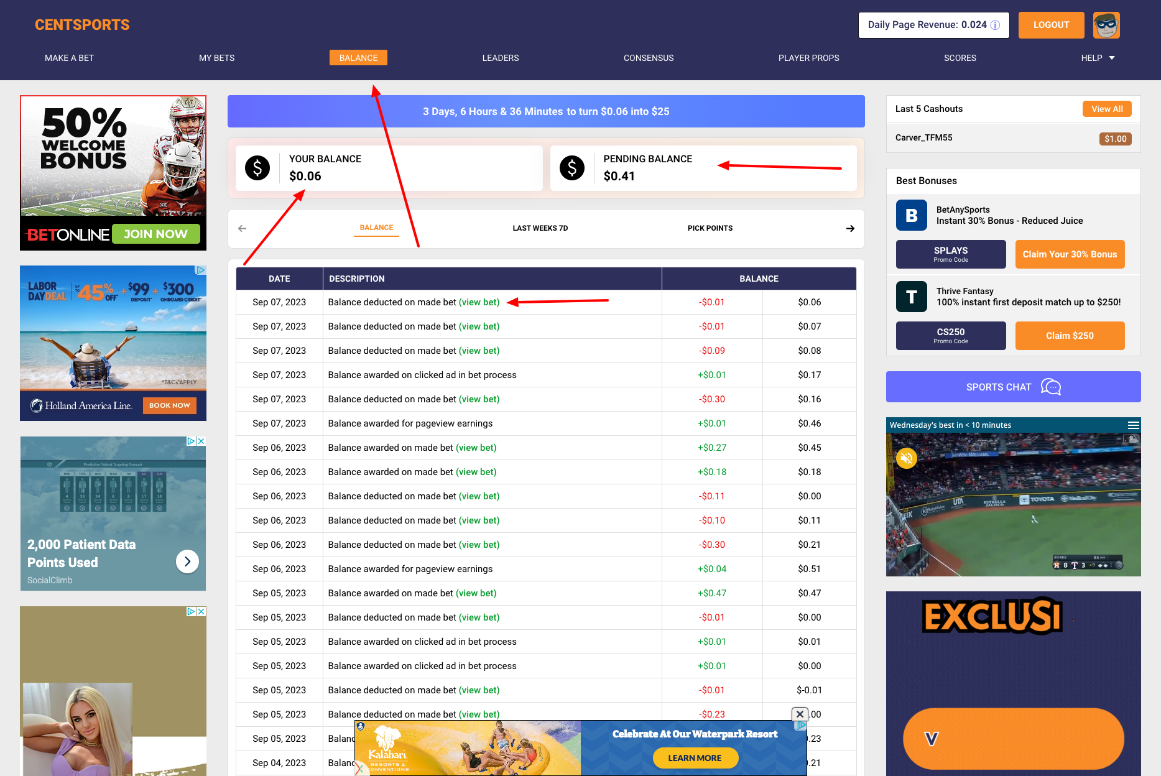The image size is (1161, 776).
Task: Click the right arrow in tab strip
Action: click(850, 228)
